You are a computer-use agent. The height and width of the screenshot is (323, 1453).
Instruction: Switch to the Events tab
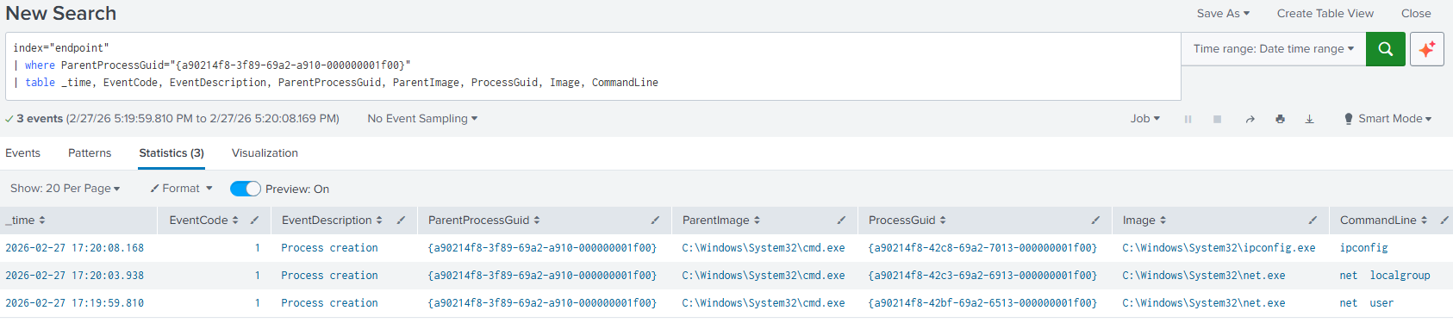pos(22,153)
